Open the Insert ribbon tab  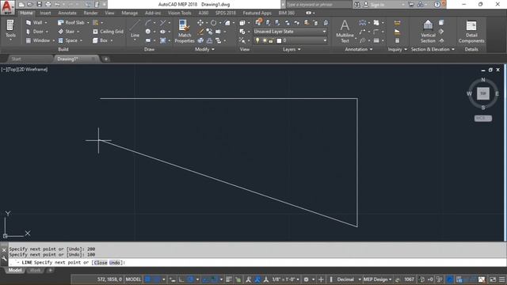click(45, 13)
